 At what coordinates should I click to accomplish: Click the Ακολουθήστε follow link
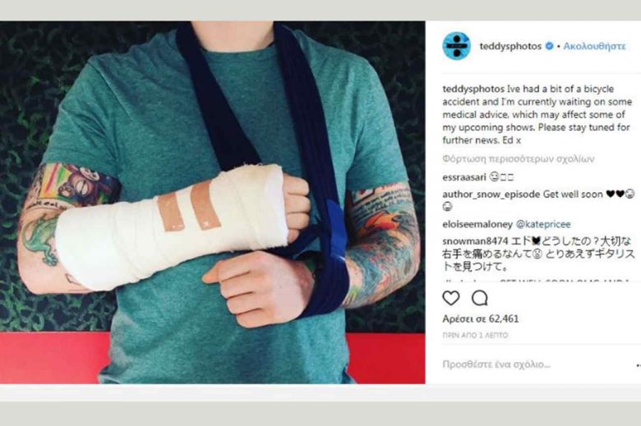[594, 46]
